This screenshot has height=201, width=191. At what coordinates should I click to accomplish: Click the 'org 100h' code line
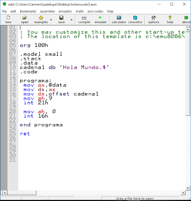(34, 45)
